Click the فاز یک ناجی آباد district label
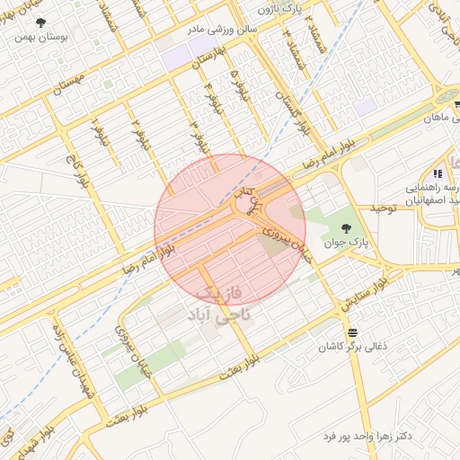 [218, 304]
